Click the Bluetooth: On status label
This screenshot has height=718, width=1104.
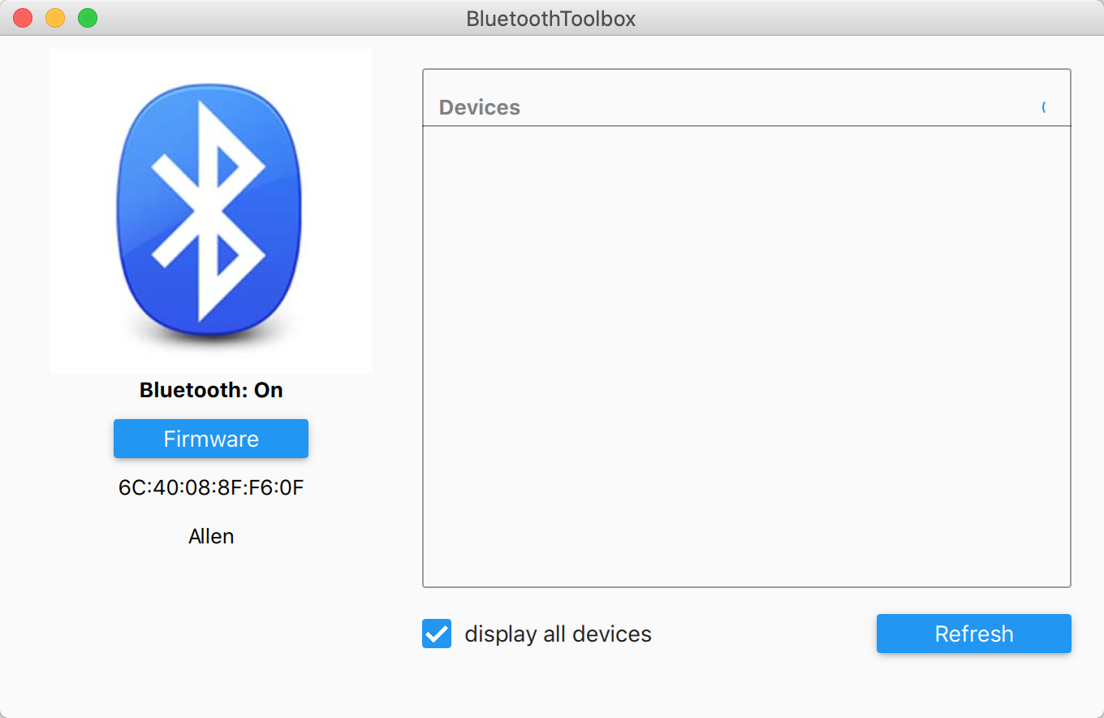tap(211, 390)
